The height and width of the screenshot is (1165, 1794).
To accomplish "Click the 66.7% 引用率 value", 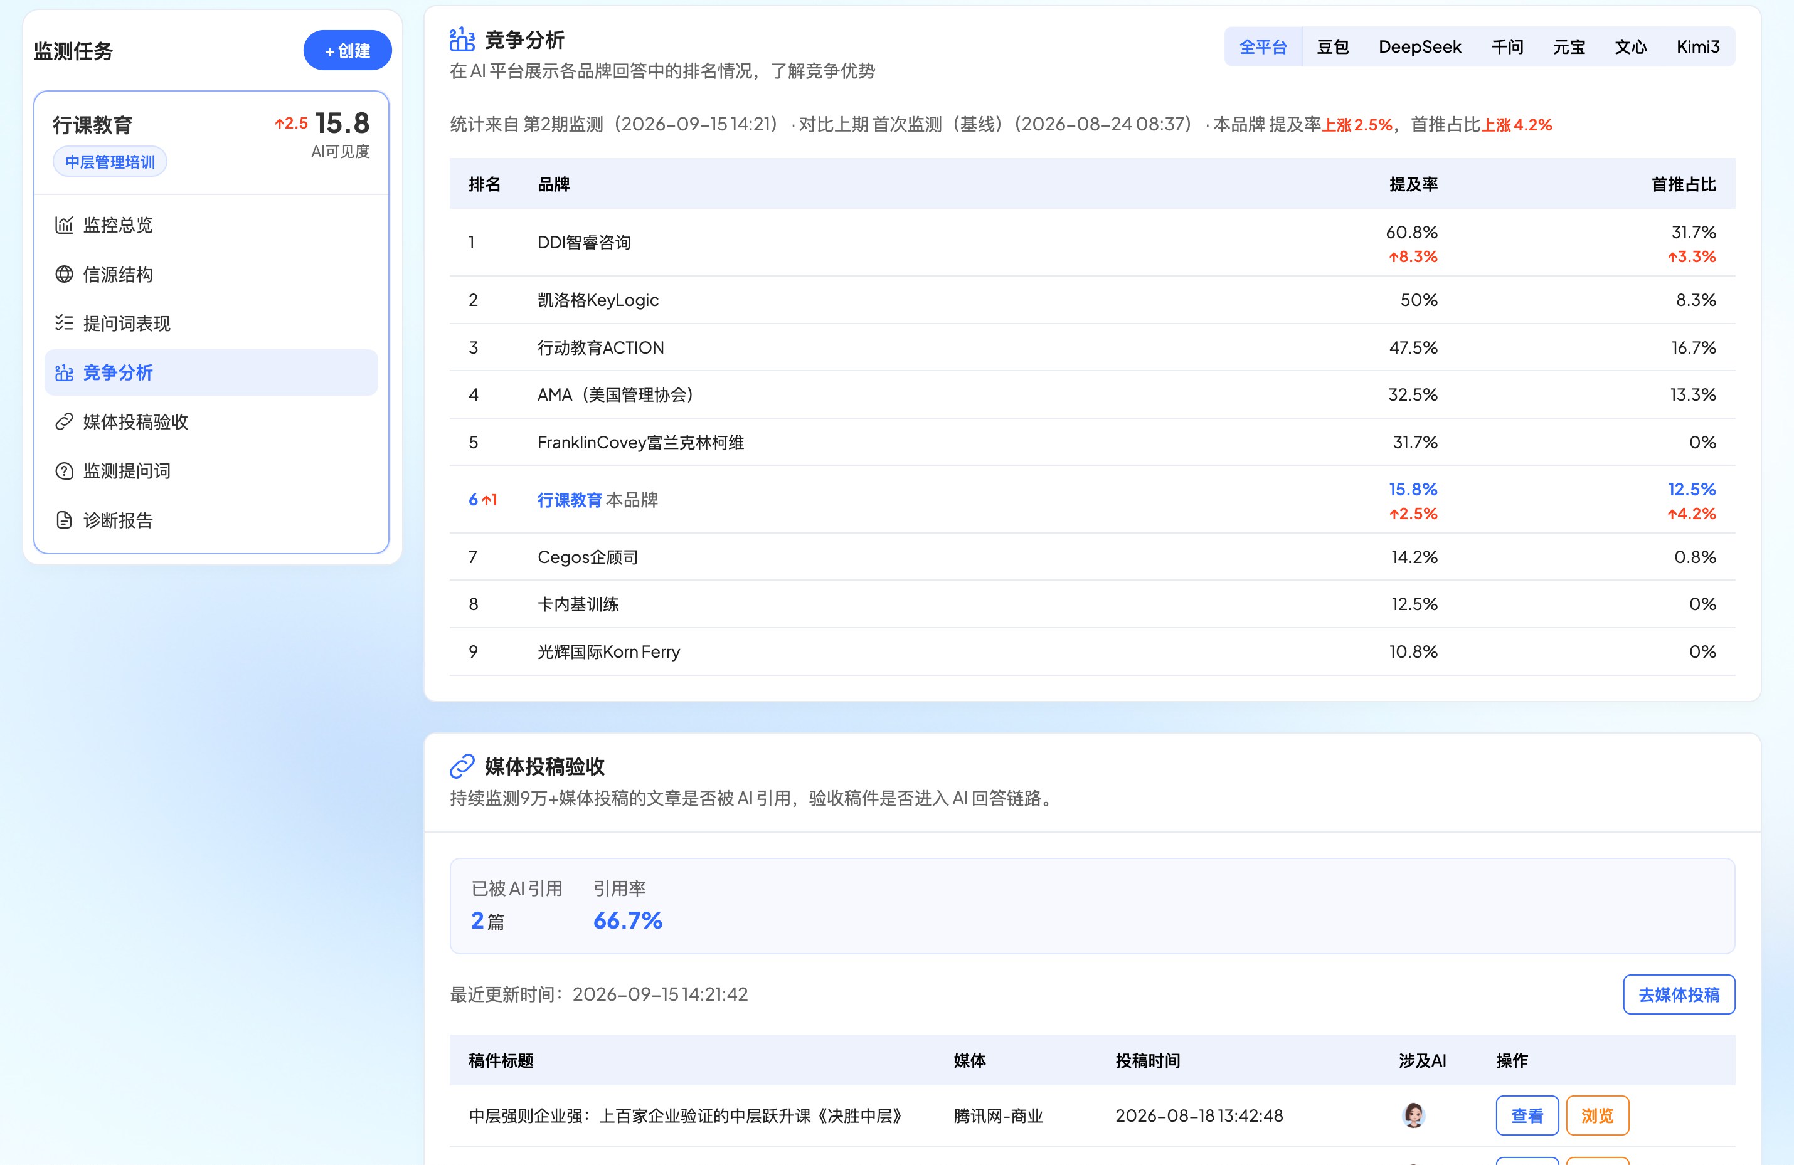I will click(x=627, y=920).
